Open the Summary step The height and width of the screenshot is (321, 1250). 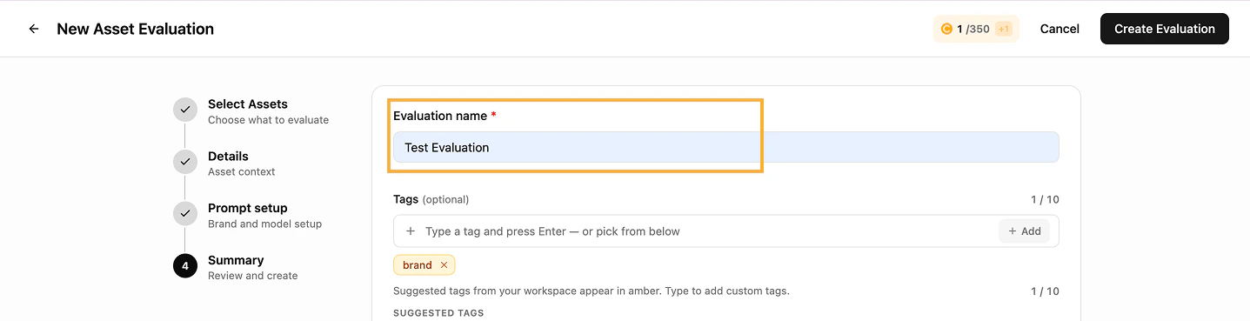pyautogui.click(x=236, y=260)
